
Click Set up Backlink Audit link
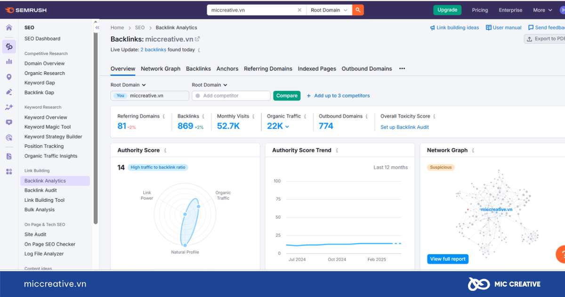(404, 127)
